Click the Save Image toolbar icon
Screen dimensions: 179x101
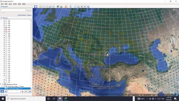(82, 6)
